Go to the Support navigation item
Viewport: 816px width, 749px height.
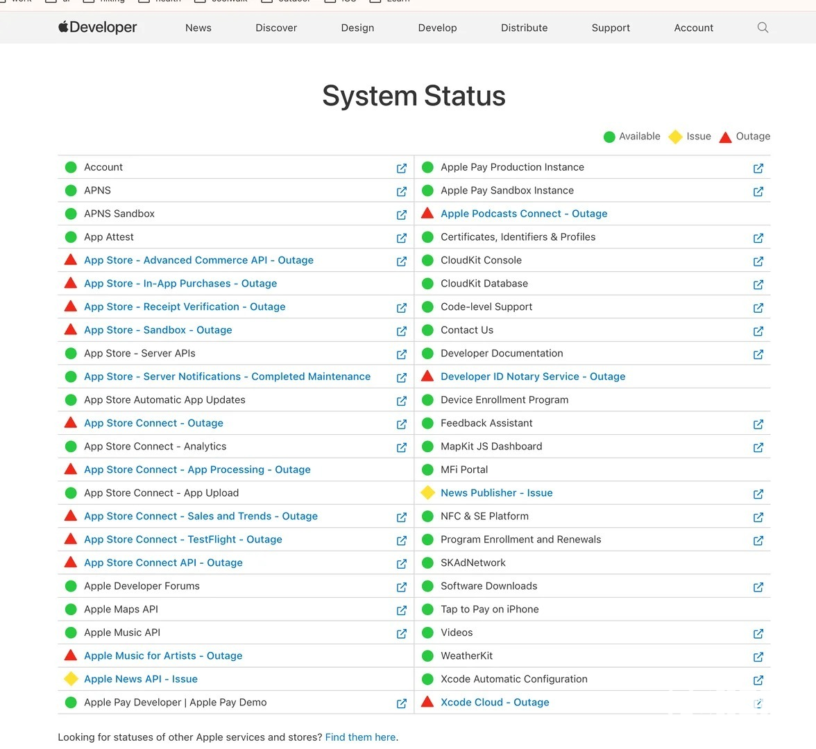(x=611, y=28)
